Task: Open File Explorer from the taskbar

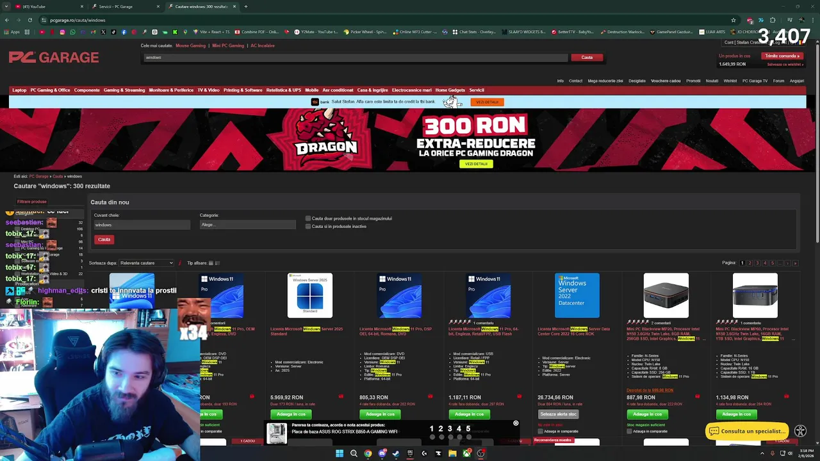Action: (x=452, y=453)
